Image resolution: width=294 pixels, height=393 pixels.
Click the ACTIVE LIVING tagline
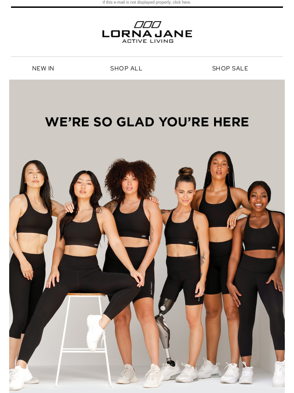pyautogui.click(x=147, y=41)
